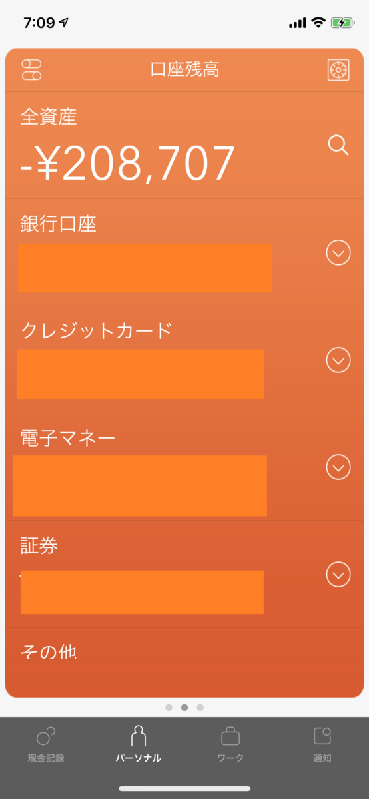This screenshot has width=369, height=799.
Task: Expand the 電子マネー section chevron
Action: pyautogui.click(x=338, y=467)
